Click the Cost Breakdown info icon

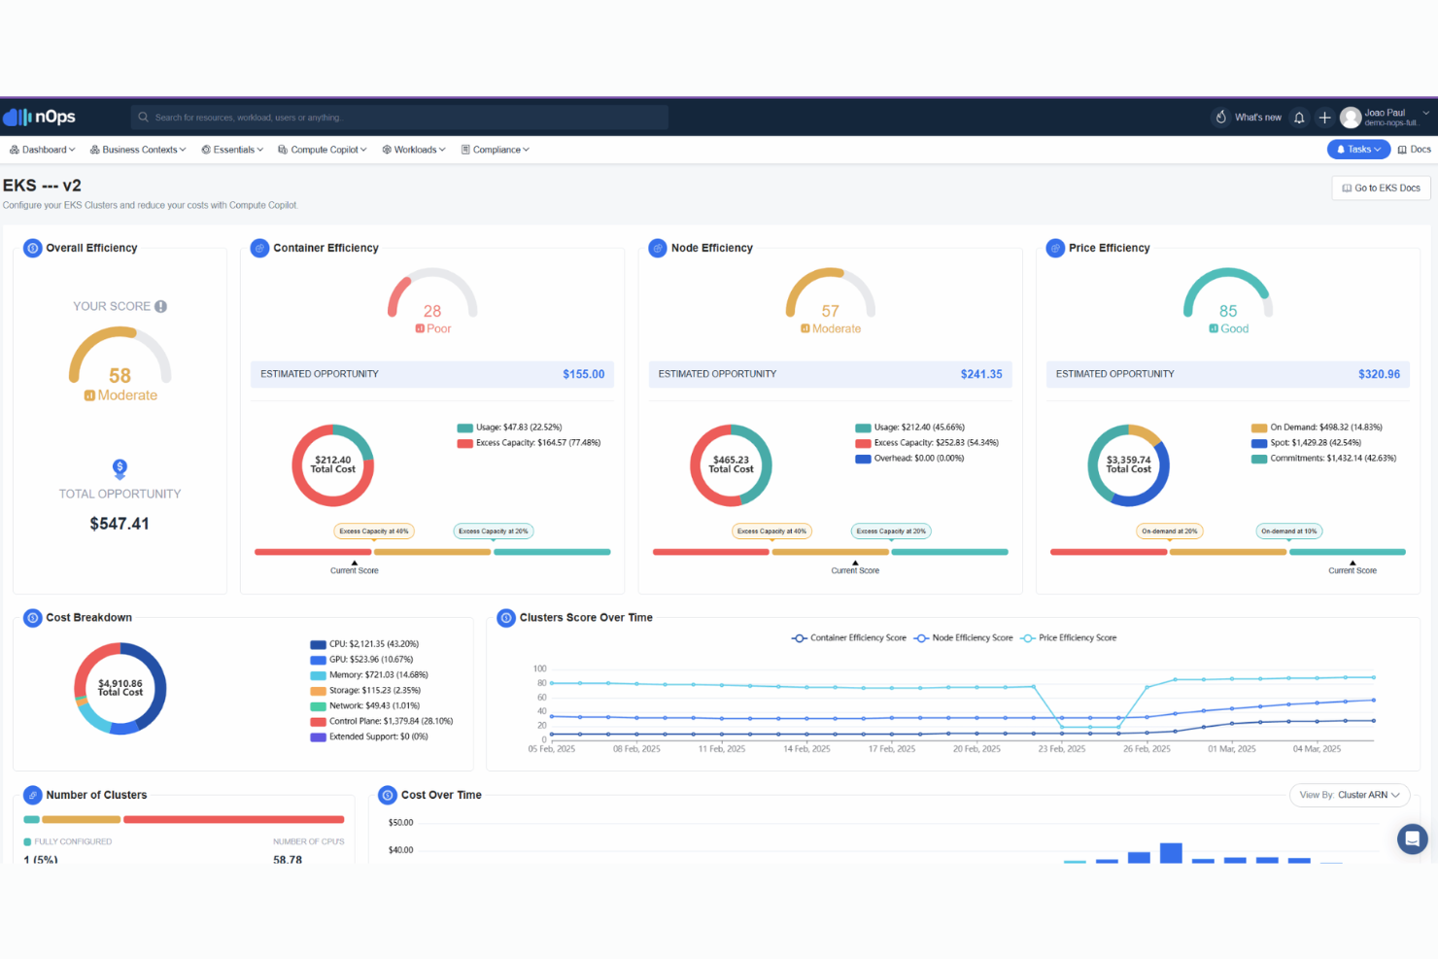(33, 617)
